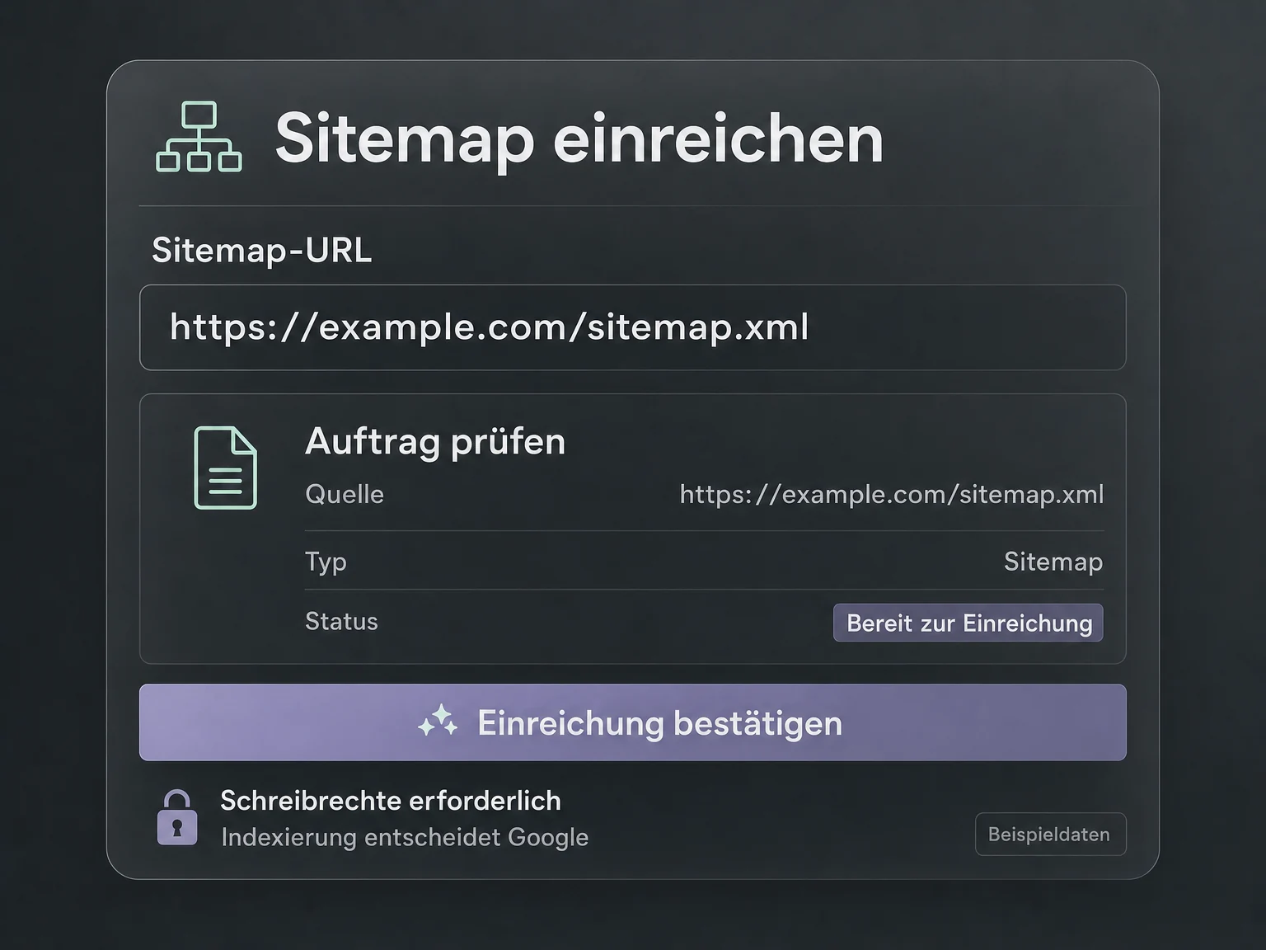Click the Beispieldaten button
The width and height of the screenshot is (1266, 950).
tap(1050, 835)
